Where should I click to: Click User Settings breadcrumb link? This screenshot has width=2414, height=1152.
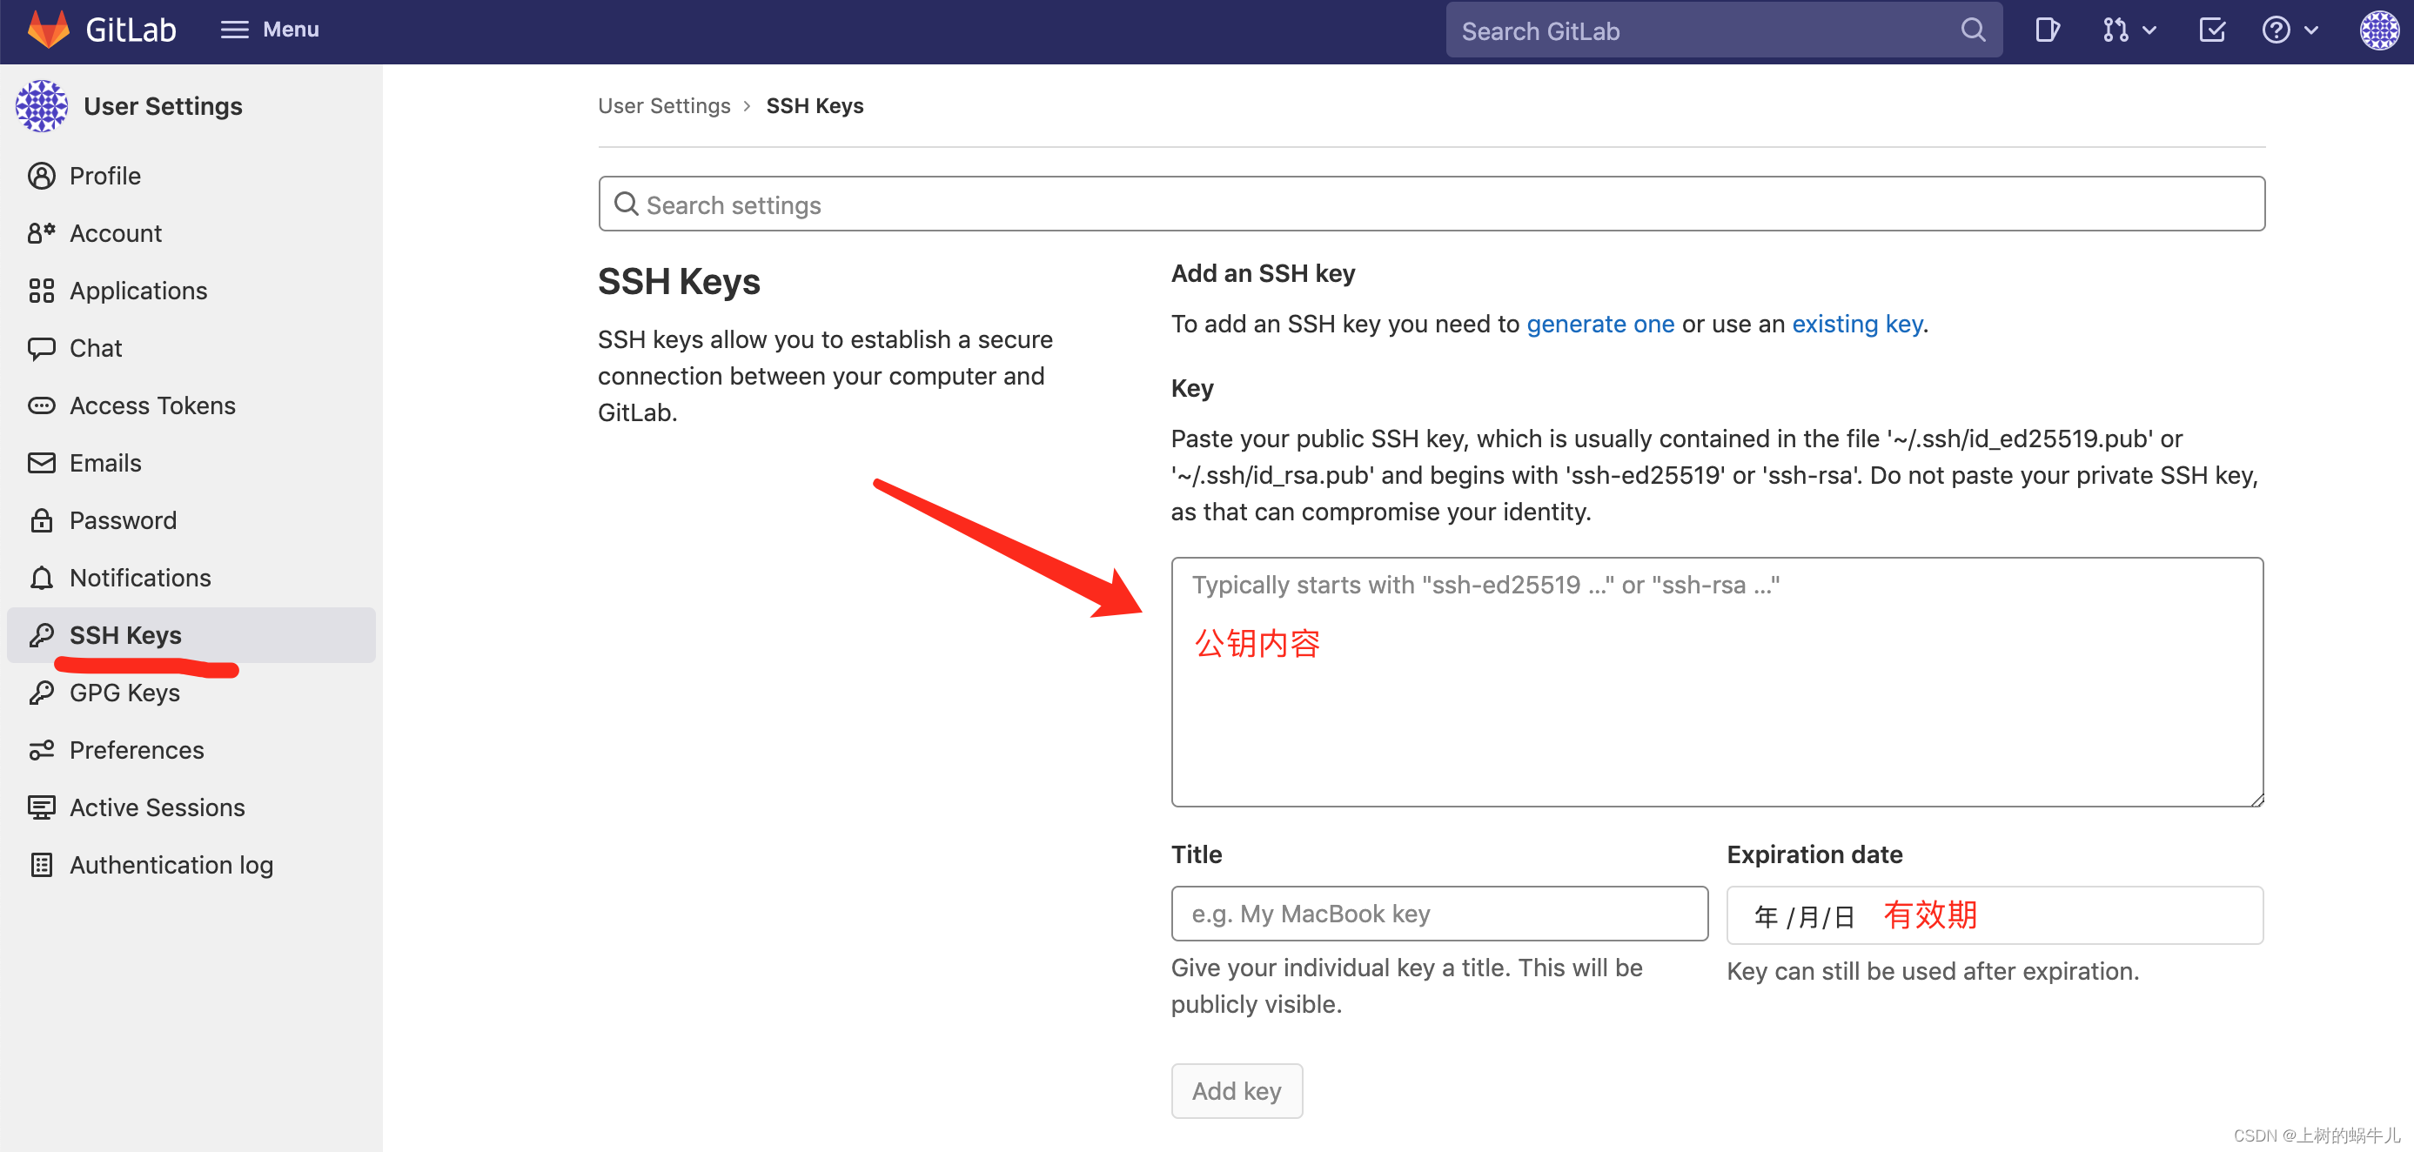click(664, 106)
